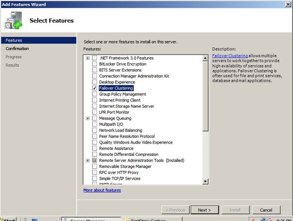Check the Network Load Balancing box

click(95, 130)
